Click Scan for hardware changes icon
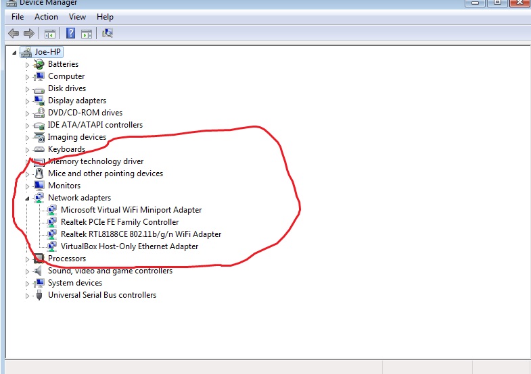This screenshot has height=374, width=531. point(108,33)
